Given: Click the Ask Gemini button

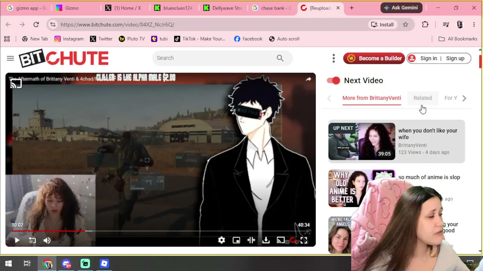Looking at the screenshot, I should 401,8.
